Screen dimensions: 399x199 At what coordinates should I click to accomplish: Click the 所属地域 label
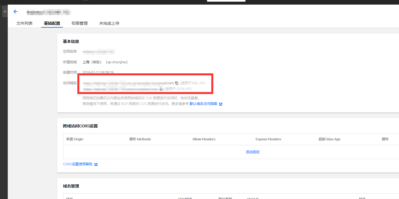point(70,62)
